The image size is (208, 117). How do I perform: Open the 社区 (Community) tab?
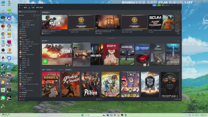(x=33, y=8)
